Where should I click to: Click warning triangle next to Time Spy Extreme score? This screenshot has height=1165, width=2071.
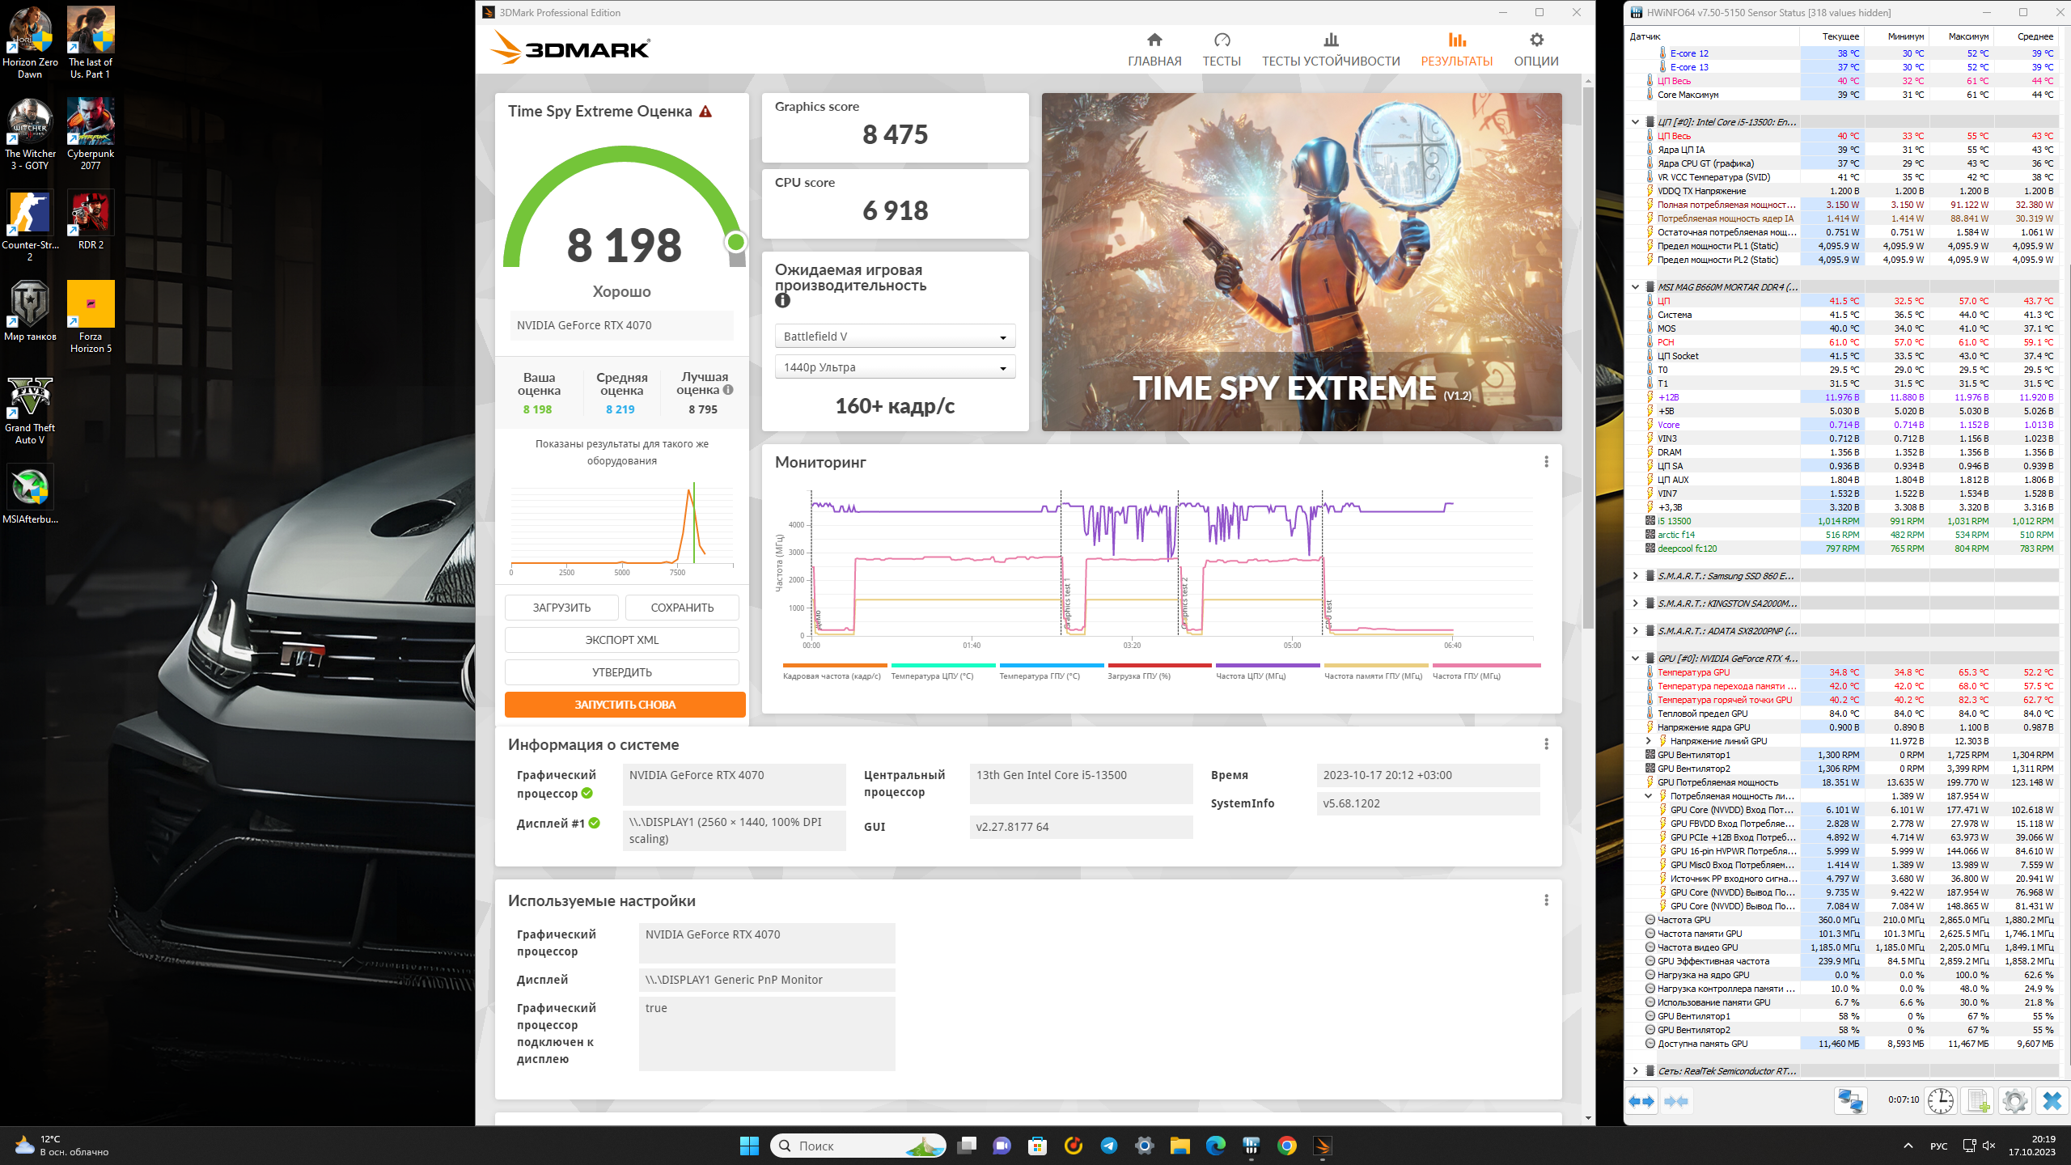705,112
